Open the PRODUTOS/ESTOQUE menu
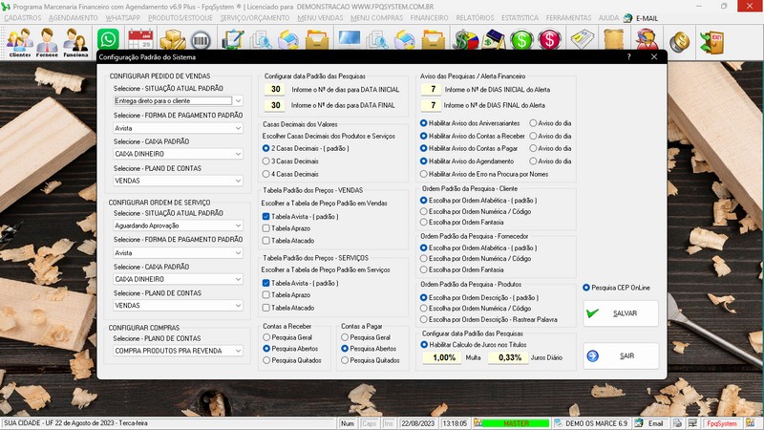The height and width of the screenshot is (430, 764). click(180, 18)
